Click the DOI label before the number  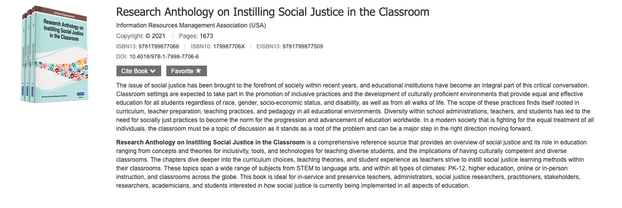[122, 56]
